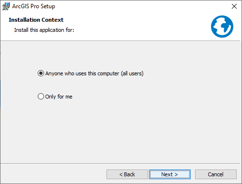Proceed with the Next > button

(170, 174)
